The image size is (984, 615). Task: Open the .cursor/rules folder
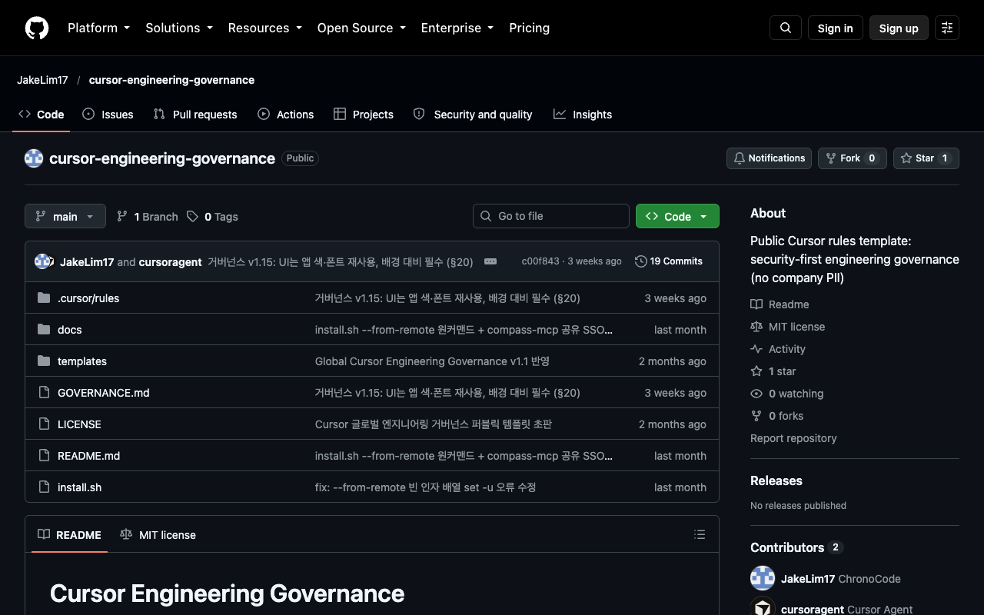click(x=88, y=298)
